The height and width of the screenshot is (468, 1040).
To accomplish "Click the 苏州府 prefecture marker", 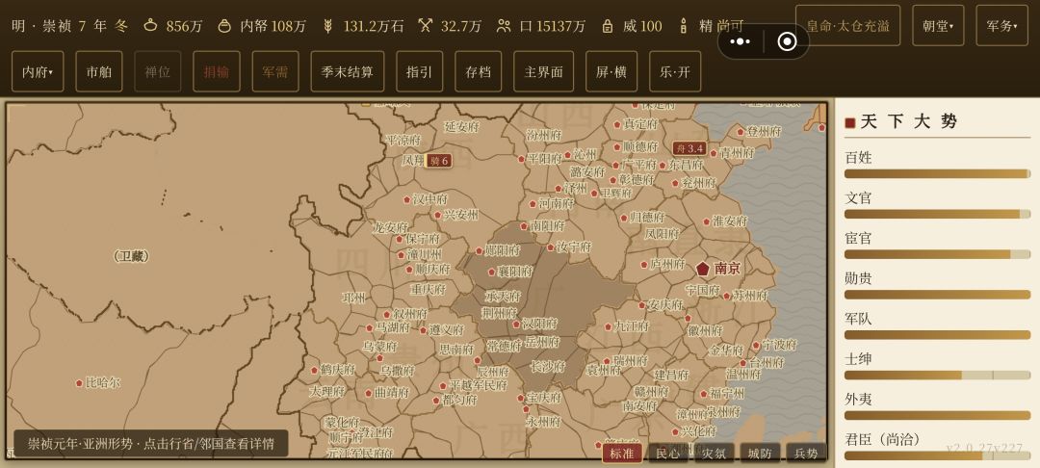I will pyautogui.click(x=727, y=296).
